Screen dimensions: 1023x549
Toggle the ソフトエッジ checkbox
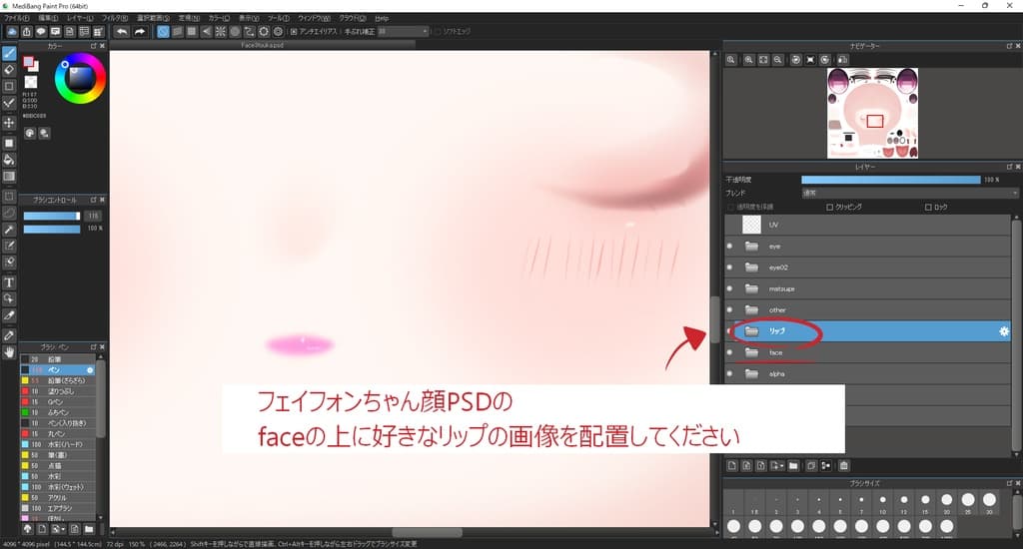(x=439, y=31)
